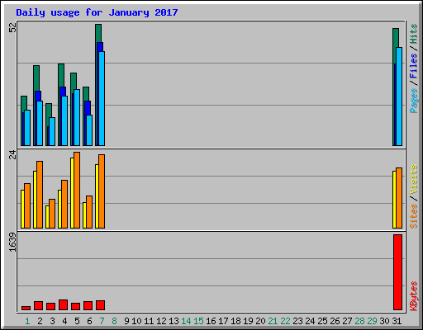Select day label "27" on the x-axis
This screenshot has width=423, height=330.
coord(347,321)
